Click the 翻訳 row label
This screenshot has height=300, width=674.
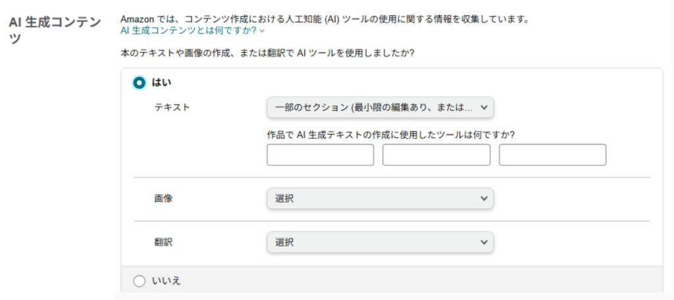[x=163, y=242]
